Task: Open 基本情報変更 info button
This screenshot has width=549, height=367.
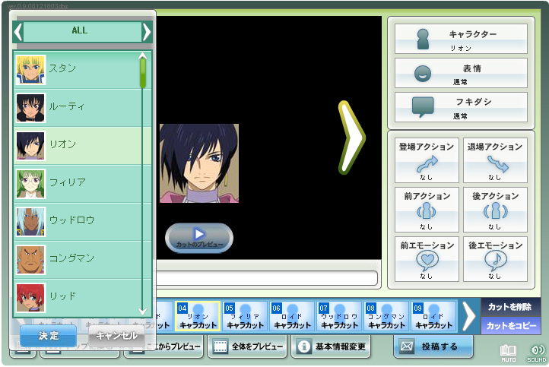Action: point(331,346)
